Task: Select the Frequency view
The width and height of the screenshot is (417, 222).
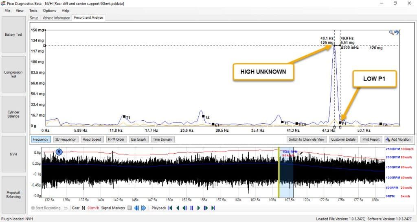Action: (x=40, y=139)
